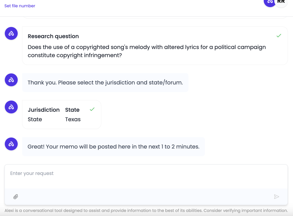Image resolution: width=293 pixels, height=216 pixels.
Task: Click the bold State jurisdiction value
Action: pyautogui.click(x=72, y=110)
